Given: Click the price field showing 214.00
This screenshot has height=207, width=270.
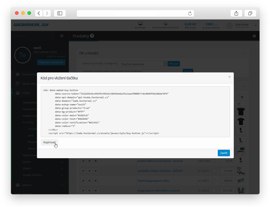Looking at the screenshot, I should tap(227, 171).
